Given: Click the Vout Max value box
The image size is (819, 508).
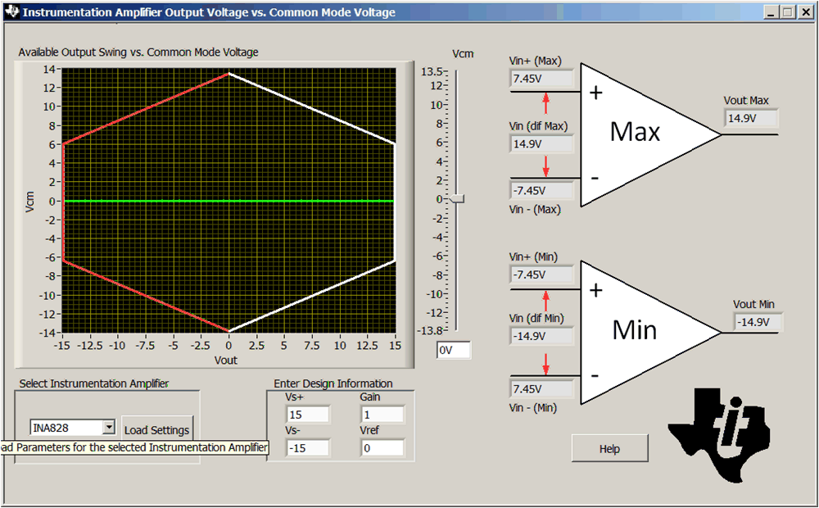Looking at the screenshot, I should coord(750,118).
